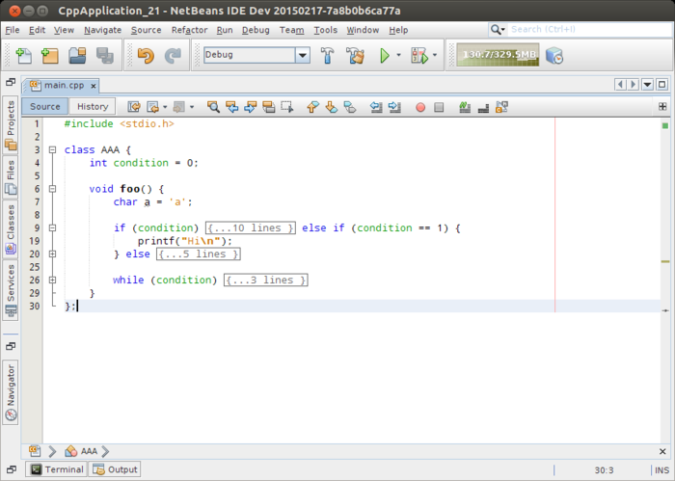The height and width of the screenshot is (481, 675).
Task: Open the Terminal panel button
Action: tap(56, 469)
